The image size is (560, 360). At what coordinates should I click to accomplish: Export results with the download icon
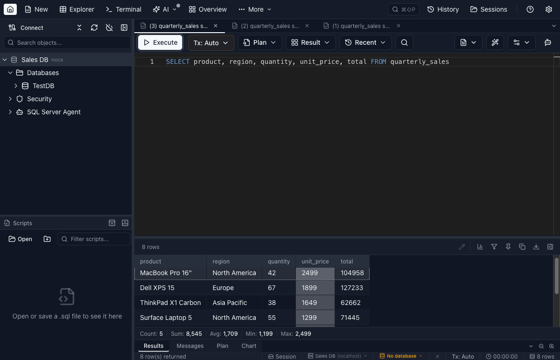tap(536, 247)
